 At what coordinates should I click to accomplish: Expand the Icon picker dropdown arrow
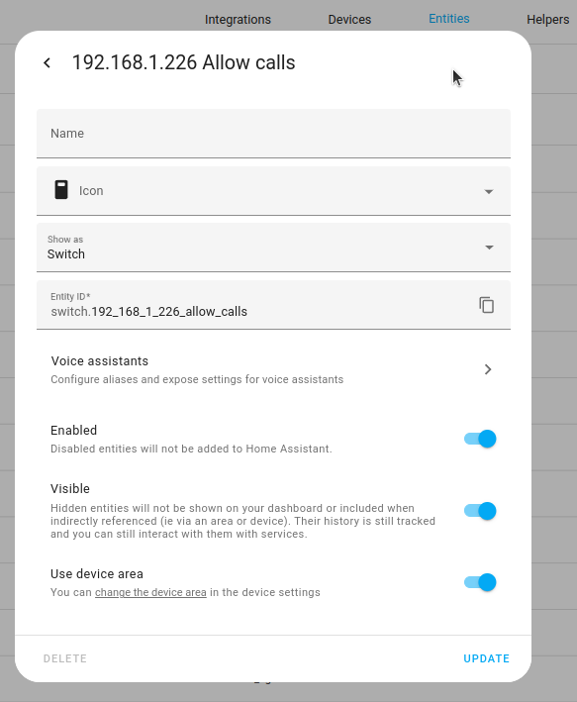tap(489, 192)
